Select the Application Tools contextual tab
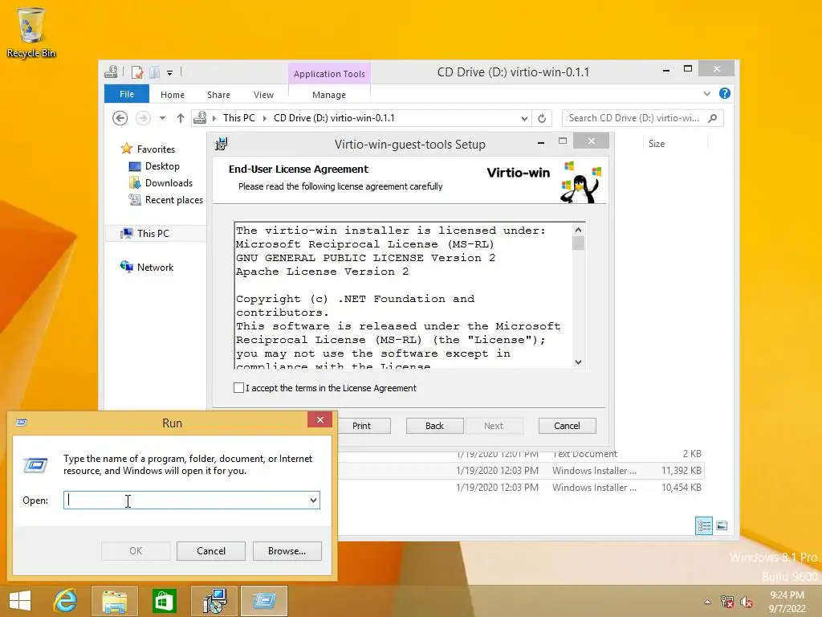822x617 pixels. click(x=329, y=74)
